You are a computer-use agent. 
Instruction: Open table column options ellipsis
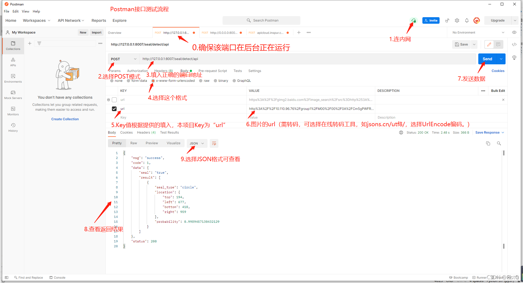[483, 91]
